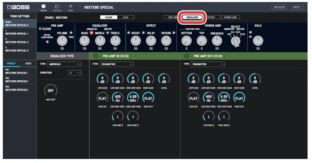
Task: Click the MID DEEP OFF knob
Action: tap(50, 90)
